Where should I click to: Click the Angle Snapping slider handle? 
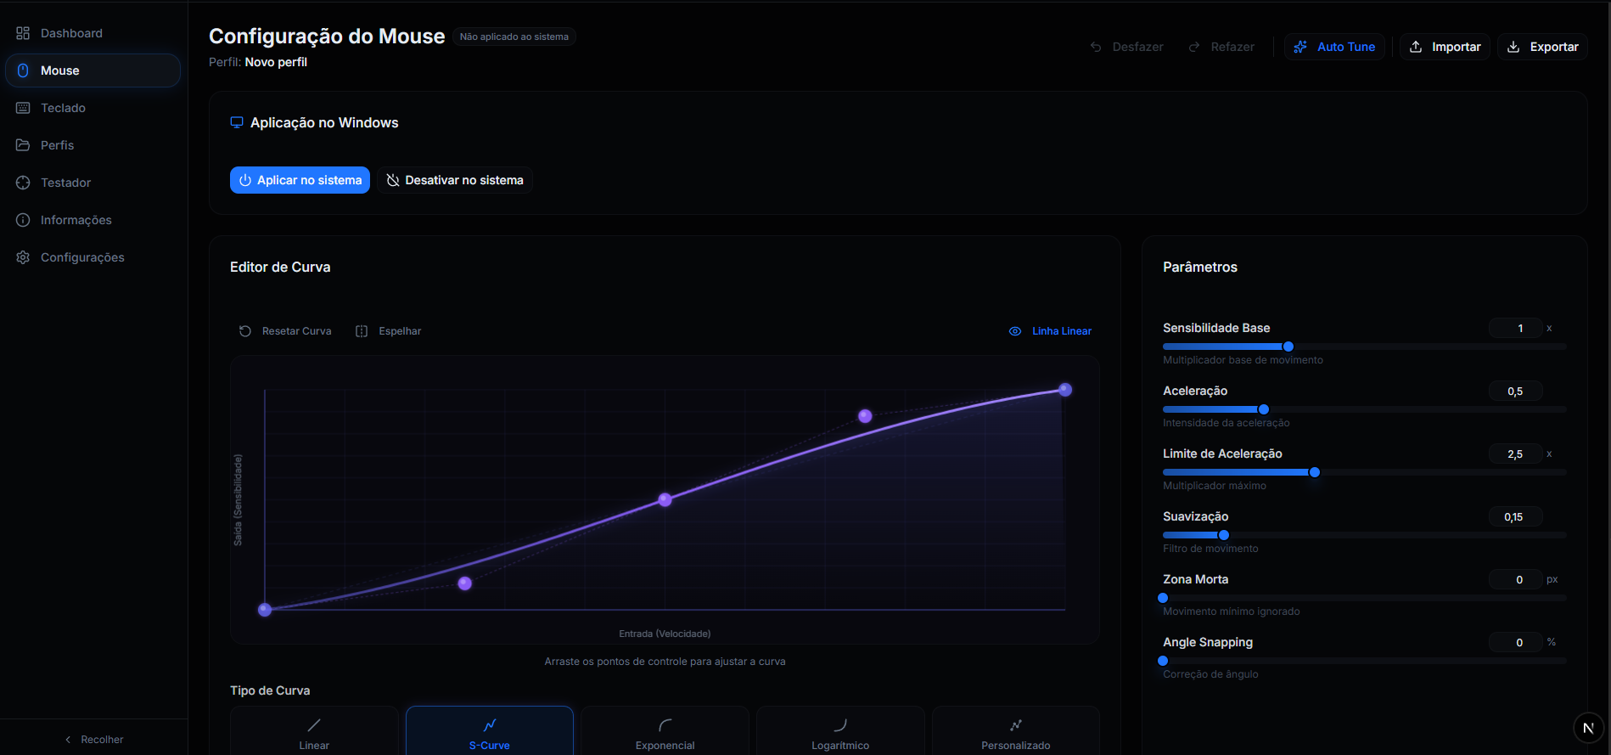[1163, 661]
